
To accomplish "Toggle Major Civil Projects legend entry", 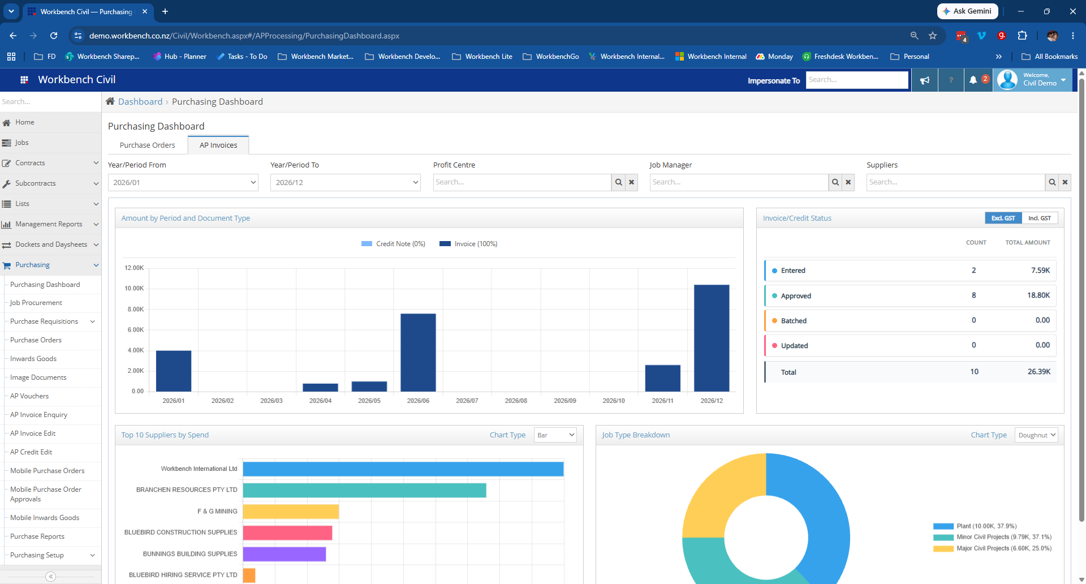I will 992,548.
